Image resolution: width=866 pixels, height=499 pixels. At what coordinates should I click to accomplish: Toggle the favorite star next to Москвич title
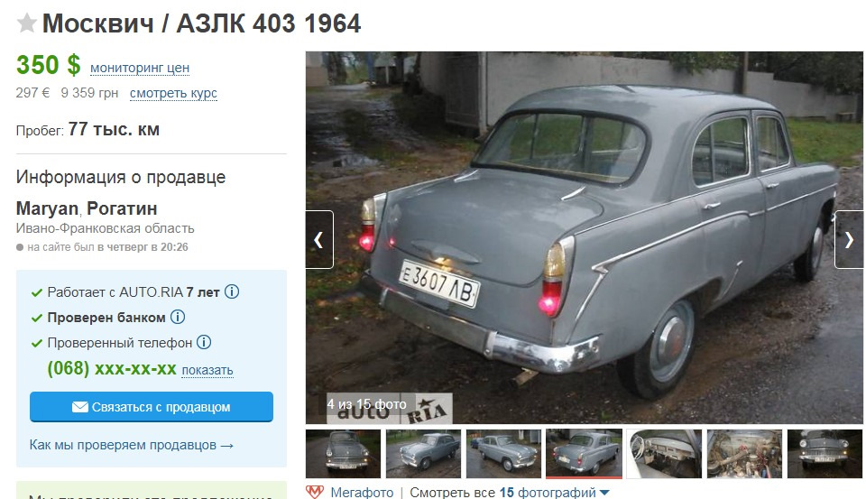(26, 23)
